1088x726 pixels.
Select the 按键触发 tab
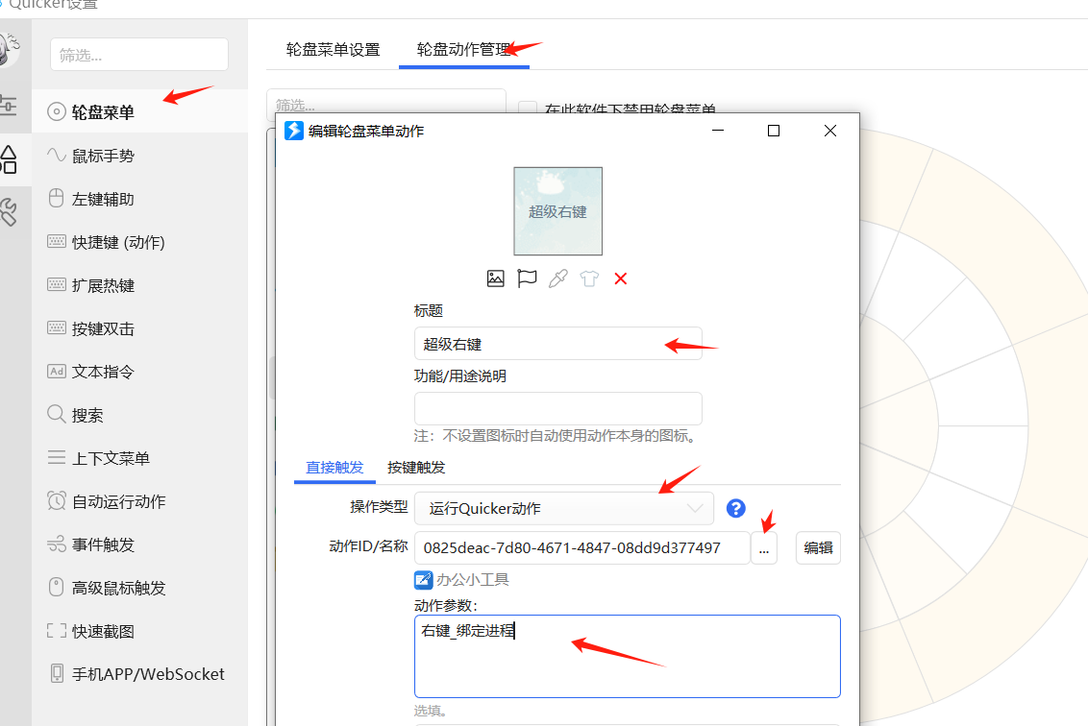coord(416,468)
